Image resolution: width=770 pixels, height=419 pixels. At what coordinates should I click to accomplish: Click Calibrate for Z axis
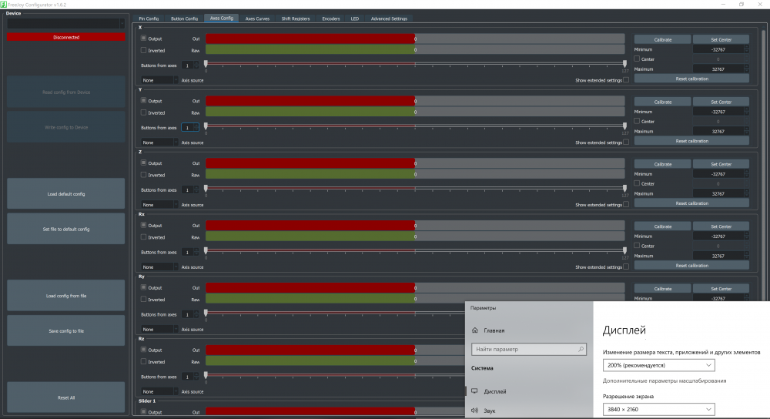pos(662,164)
